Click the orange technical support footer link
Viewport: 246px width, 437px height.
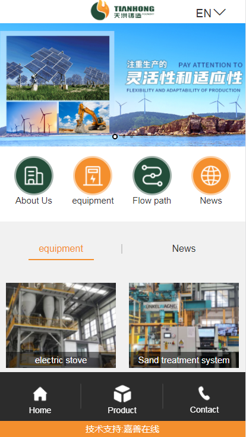point(122,429)
